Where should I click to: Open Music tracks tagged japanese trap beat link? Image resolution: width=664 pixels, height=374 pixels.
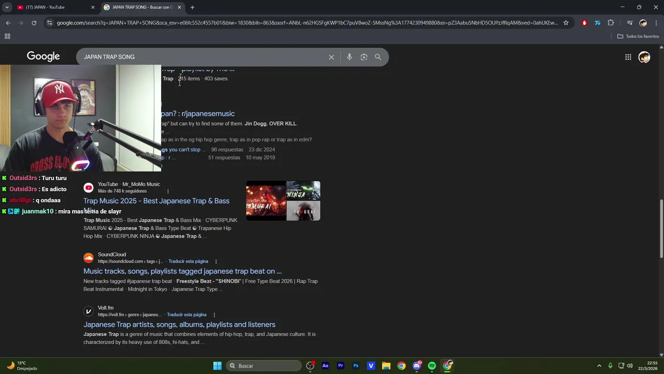tap(183, 271)
